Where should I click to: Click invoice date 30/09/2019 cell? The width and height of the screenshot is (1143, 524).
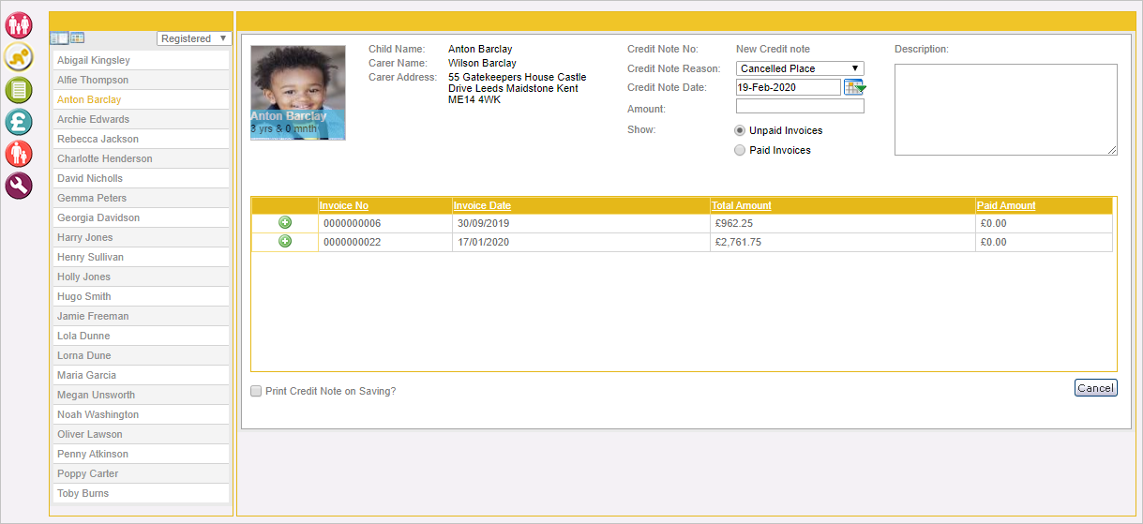[x=580, y=223]
